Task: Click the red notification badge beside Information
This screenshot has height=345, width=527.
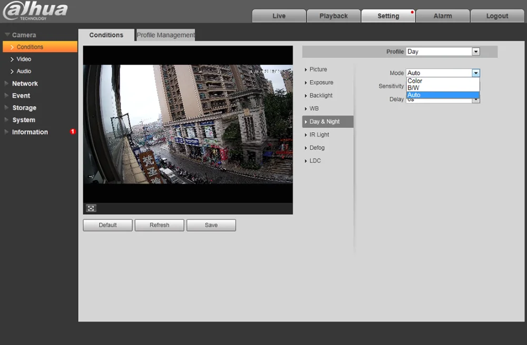Action: (x=73, y=132)
